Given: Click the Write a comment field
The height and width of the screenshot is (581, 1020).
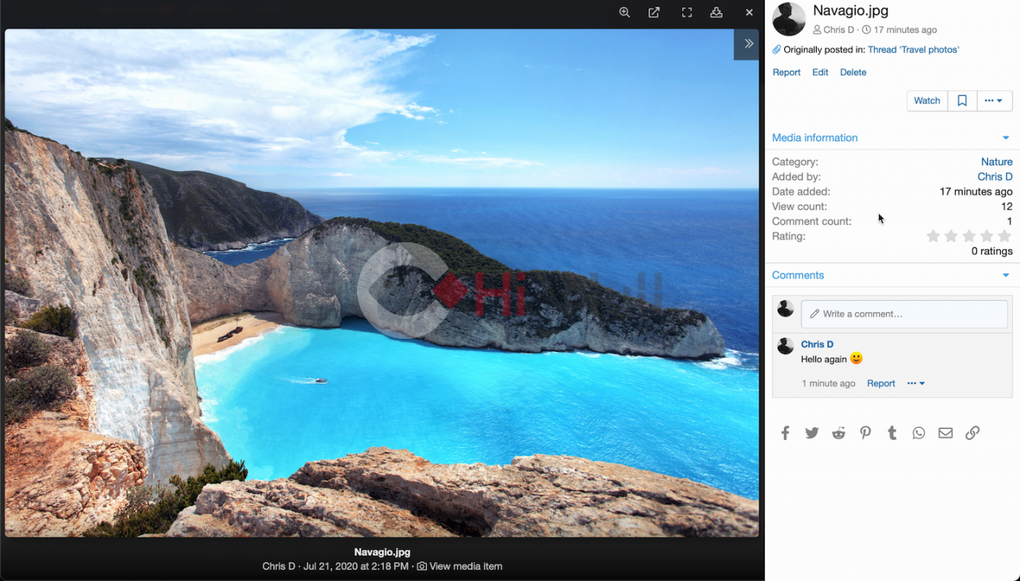Looking at the screenshot, I should click(x=904, y=314).
